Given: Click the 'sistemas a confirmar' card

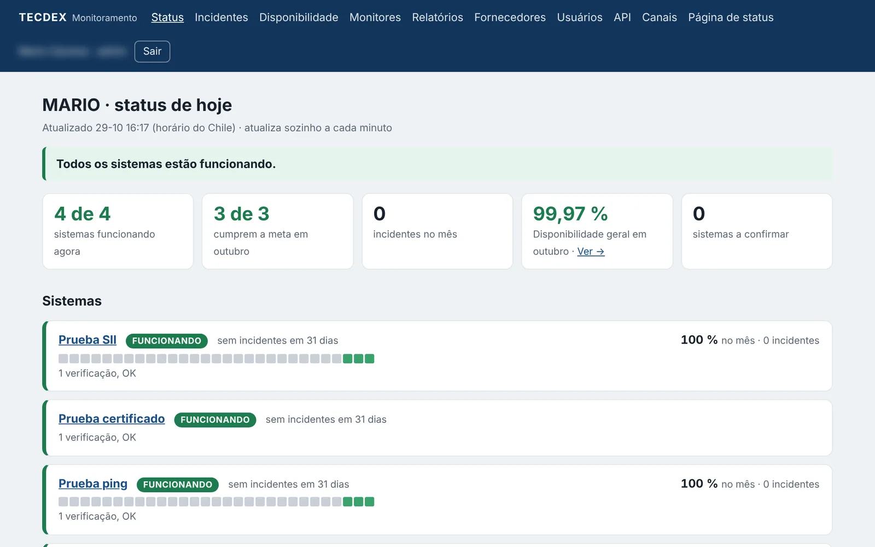Looking at the screenshot, I should pos(757,231).
